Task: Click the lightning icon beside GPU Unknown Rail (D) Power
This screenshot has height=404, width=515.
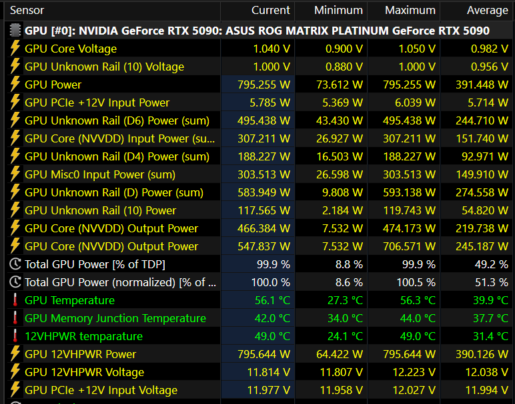Action: tap(15, 192)
